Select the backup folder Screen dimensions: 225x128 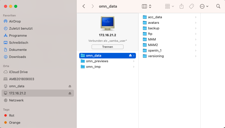tap(170, 28)
